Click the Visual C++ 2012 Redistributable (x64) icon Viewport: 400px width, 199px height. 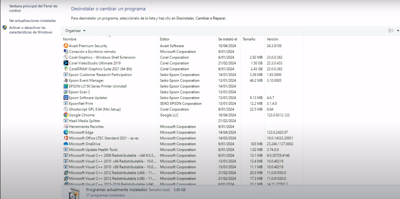tap(66, 173)
